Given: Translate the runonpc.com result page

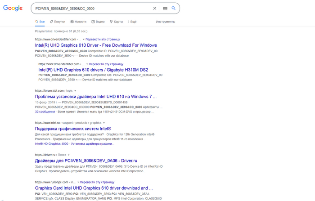Looking at the screenshot, I should pos(97,182).
